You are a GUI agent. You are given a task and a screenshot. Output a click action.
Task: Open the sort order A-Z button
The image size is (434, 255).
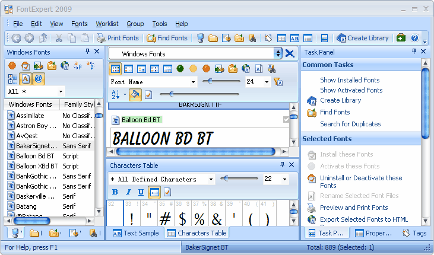[116, 94]
